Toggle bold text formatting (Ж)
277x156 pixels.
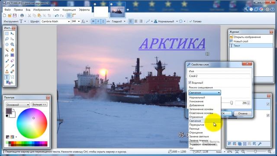(x=93, y=21)
